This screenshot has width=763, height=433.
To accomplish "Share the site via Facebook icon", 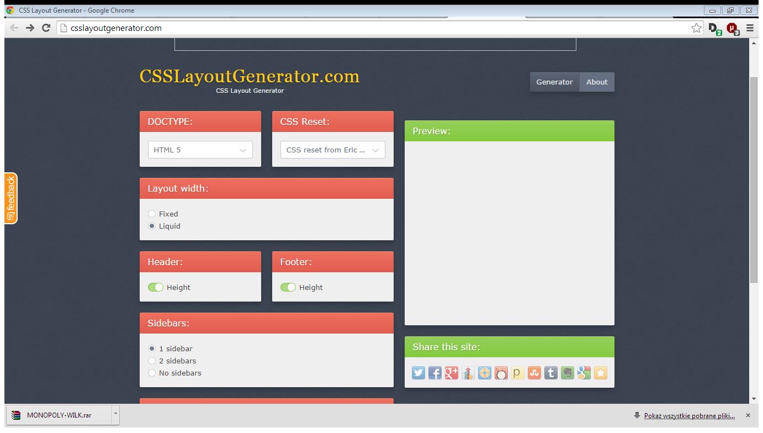I will tap(435, 373).
